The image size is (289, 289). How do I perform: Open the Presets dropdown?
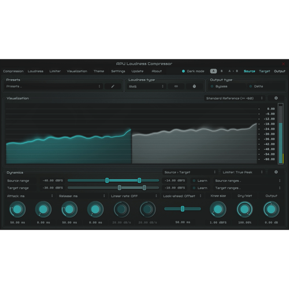tap(53, 86)
